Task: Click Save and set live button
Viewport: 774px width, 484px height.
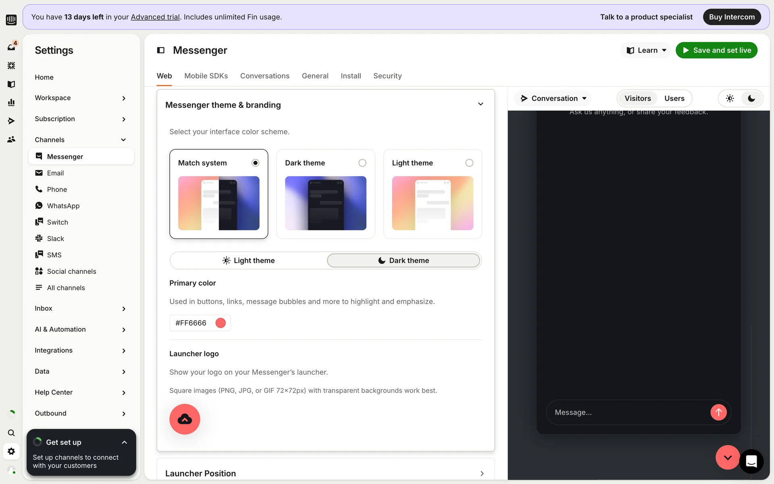Action: click(x=716, y=50)
